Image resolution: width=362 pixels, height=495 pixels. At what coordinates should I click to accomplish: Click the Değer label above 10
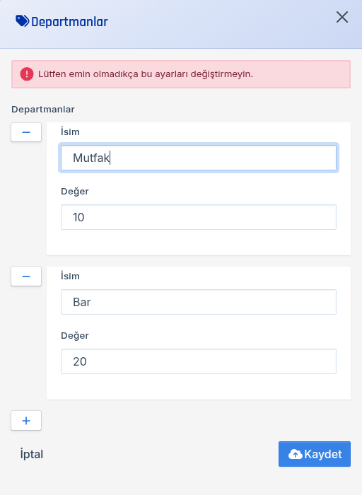(75, 192)
